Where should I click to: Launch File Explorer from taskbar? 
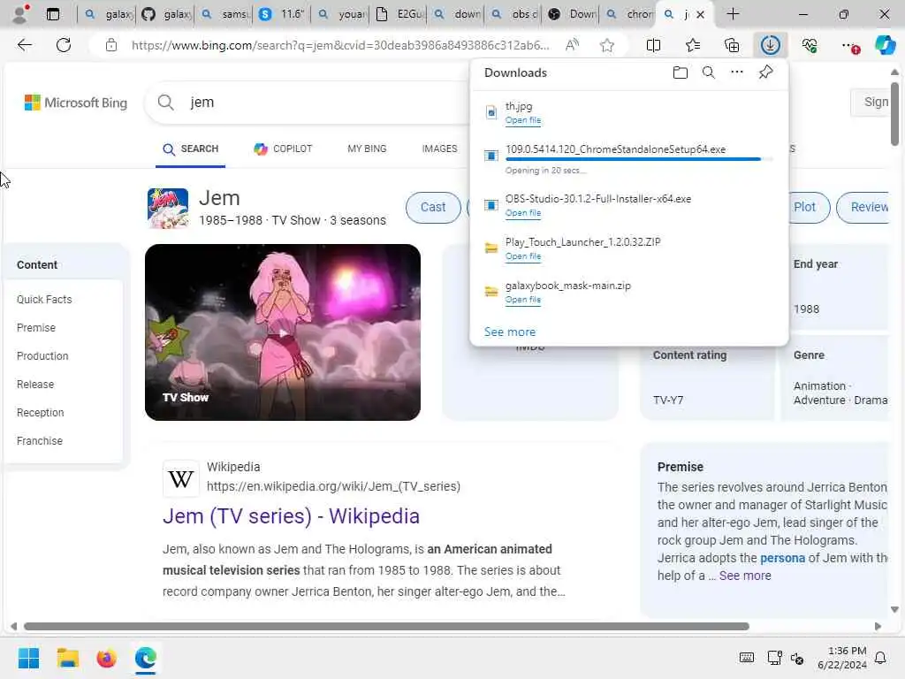click(x=67, y=658)
